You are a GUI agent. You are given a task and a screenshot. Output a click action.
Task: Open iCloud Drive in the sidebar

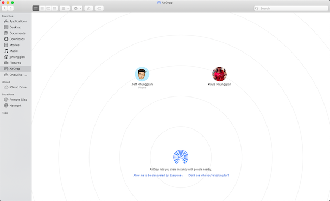(x=16, y=87)
